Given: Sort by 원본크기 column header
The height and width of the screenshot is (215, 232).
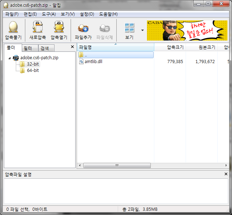Looking at the screenshot, I should (x=201, y=47).
